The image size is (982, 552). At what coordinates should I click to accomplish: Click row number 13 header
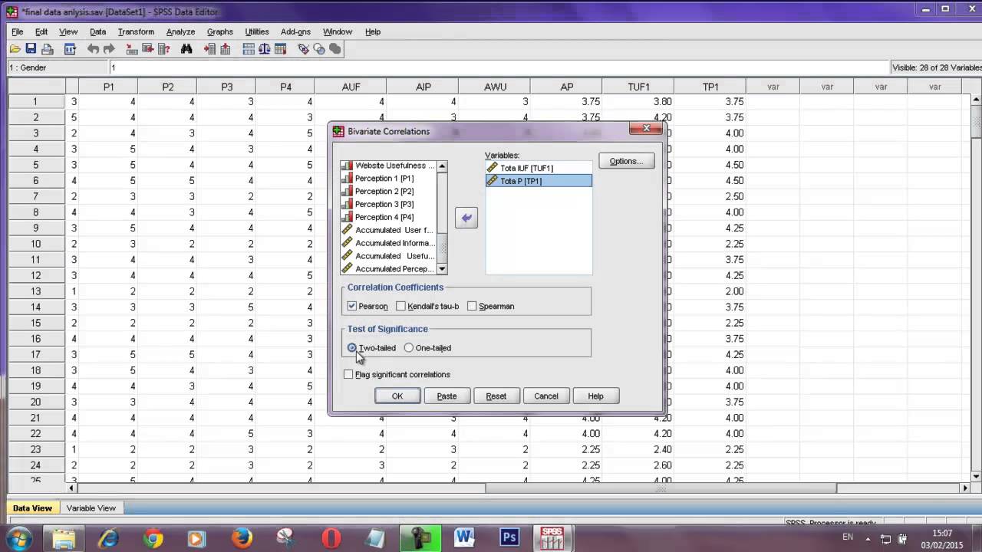[x=35, y=291]
